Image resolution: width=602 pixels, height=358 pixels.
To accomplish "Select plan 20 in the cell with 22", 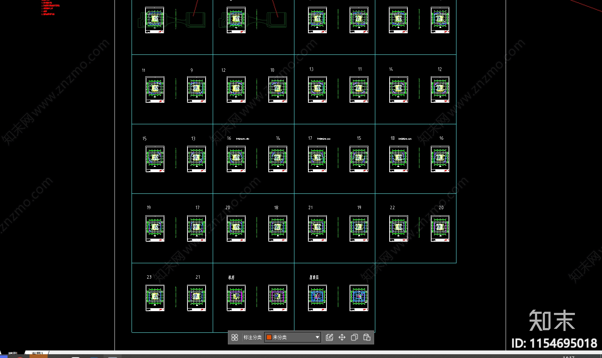I will point(440,228).
